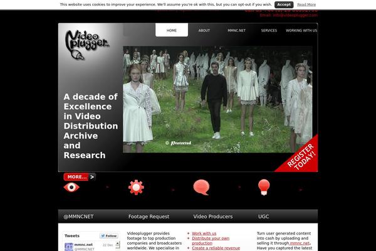376x251 pixels.
Task: Click the Register Today corner banner
Action: [x=301, y=156]
